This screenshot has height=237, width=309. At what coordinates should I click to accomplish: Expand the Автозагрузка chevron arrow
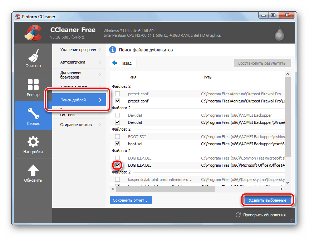(100, 62)
